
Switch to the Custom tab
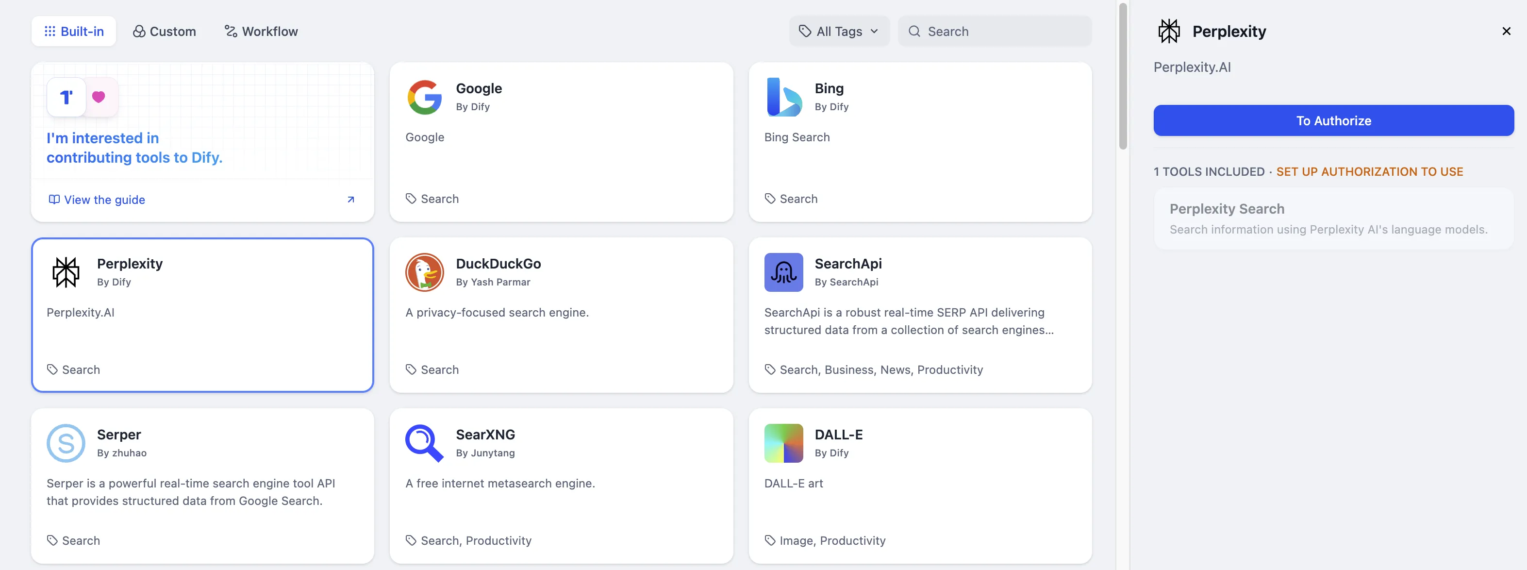click(x=164, y=32)
